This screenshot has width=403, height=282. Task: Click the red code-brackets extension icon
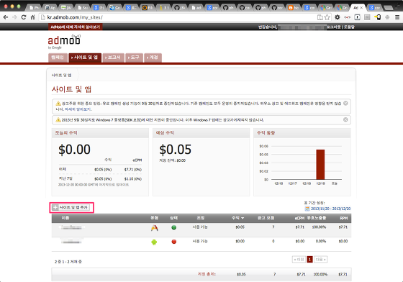pyautogui.click(x=347, y=17)
